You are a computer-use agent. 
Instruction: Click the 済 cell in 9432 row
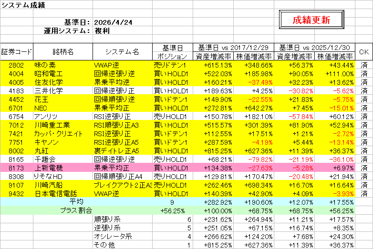point(364,193)
